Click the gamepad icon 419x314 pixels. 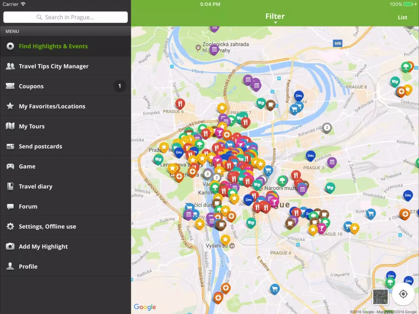pos(10,166)
